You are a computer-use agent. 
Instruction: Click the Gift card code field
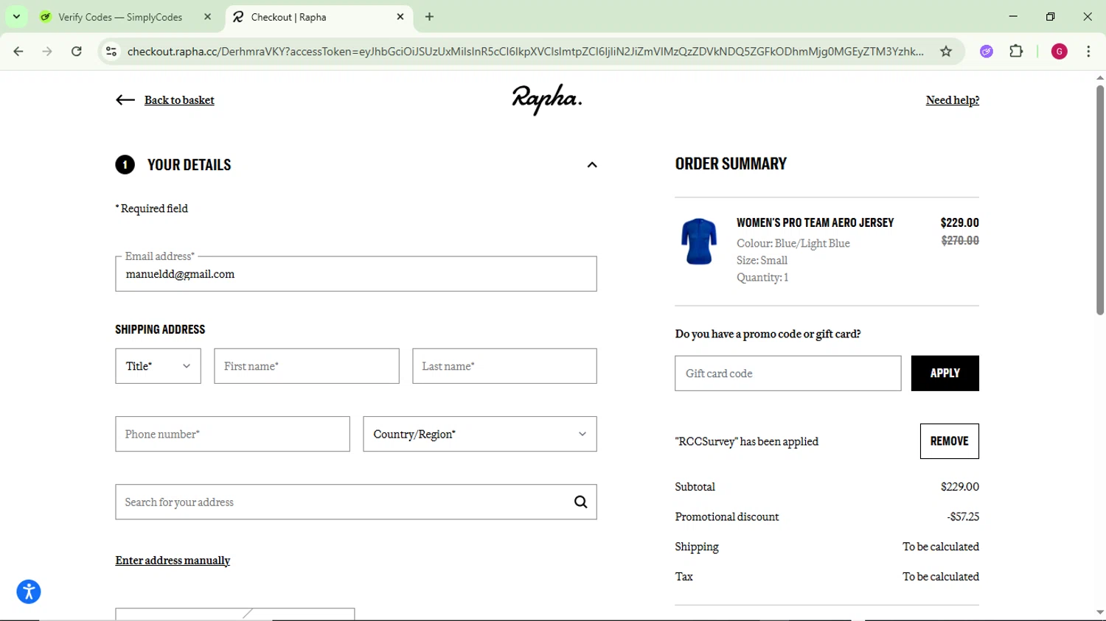click(x=788, y=373)
